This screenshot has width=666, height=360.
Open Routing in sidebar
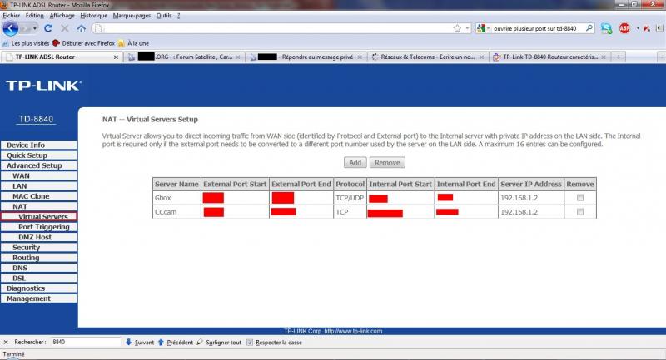38,258
